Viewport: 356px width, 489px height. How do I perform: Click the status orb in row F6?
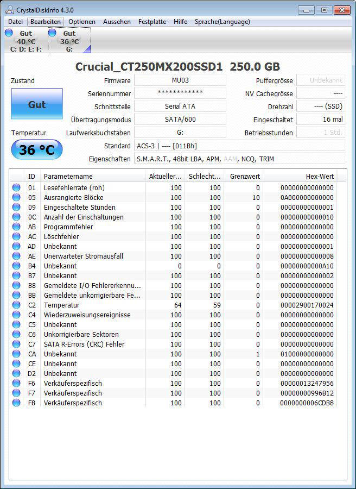pos(16,383)
